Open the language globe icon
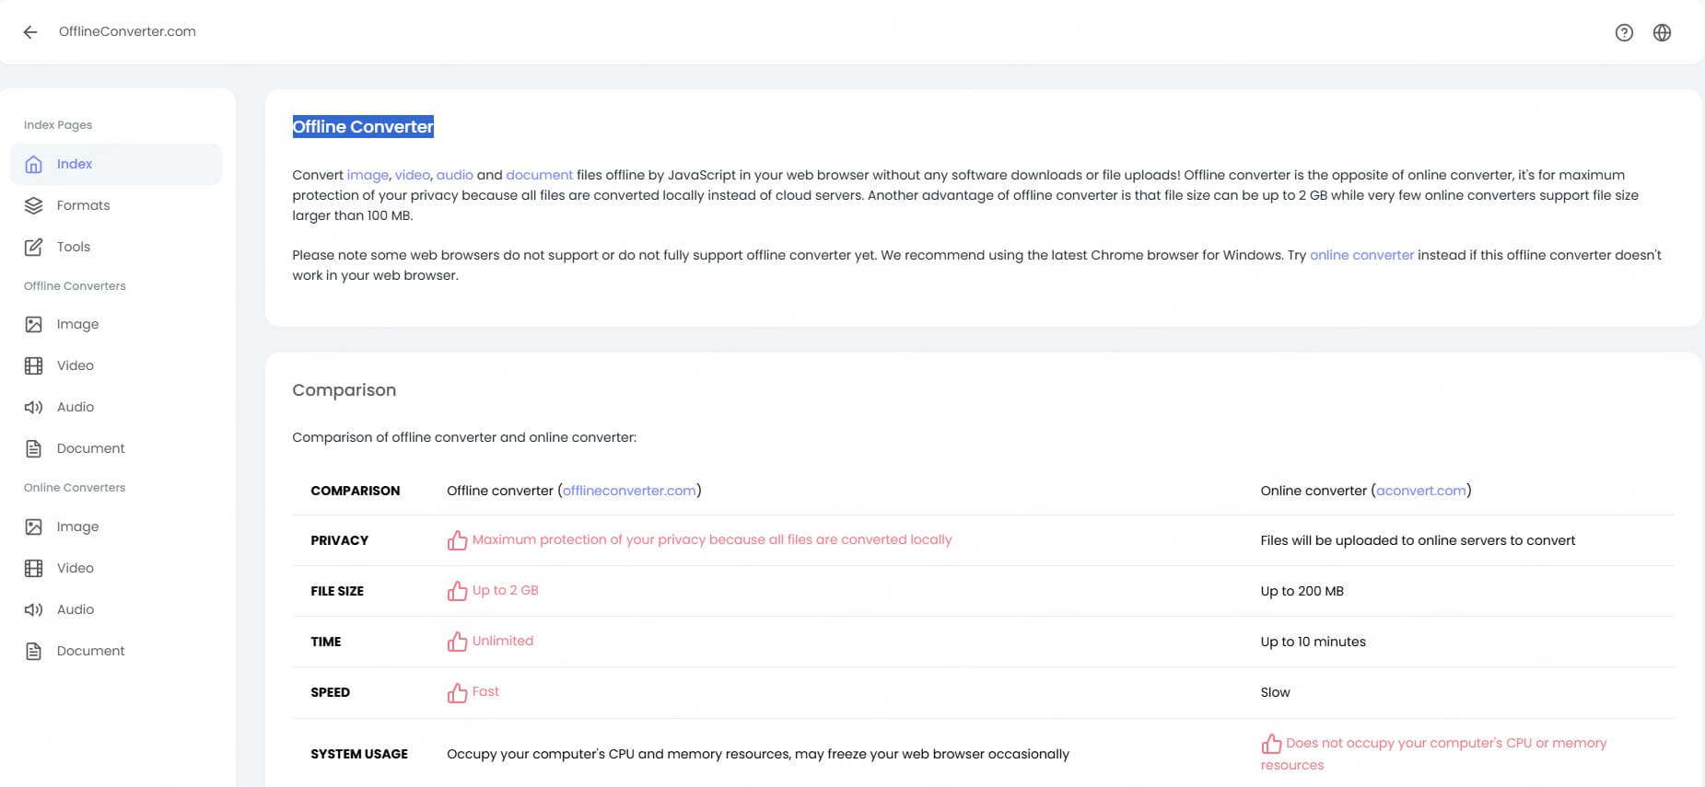 pos(1662,32)
